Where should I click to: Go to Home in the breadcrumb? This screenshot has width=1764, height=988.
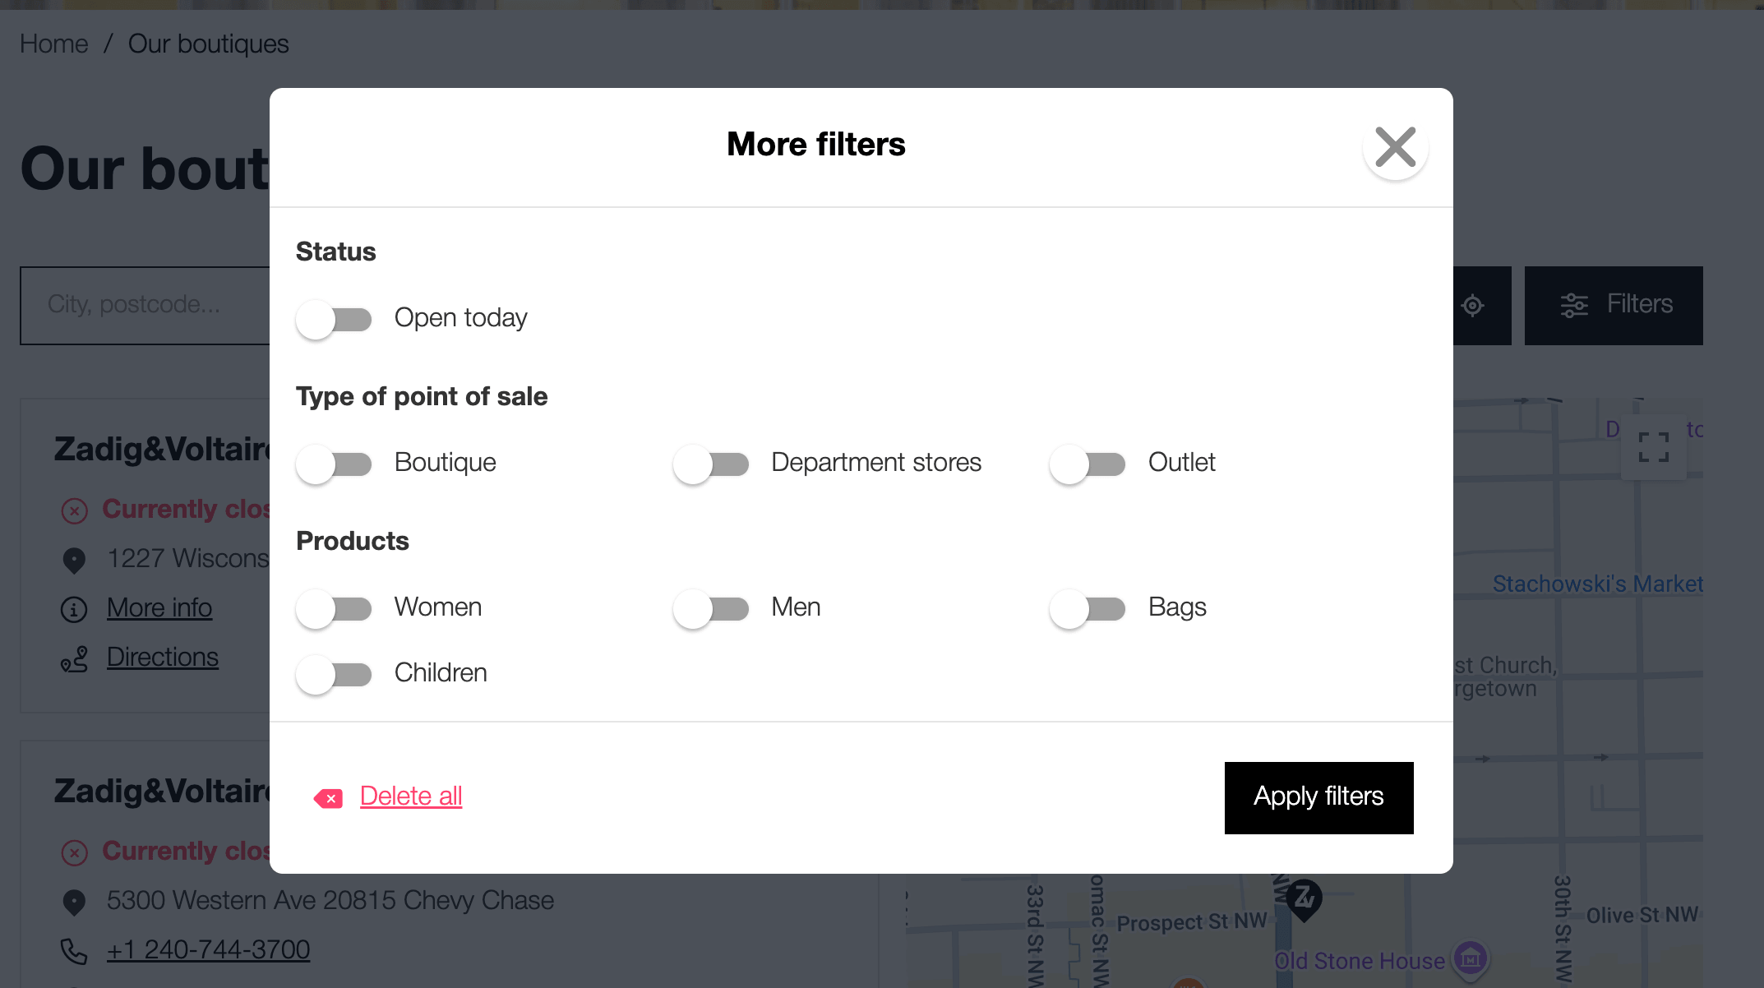53,43
